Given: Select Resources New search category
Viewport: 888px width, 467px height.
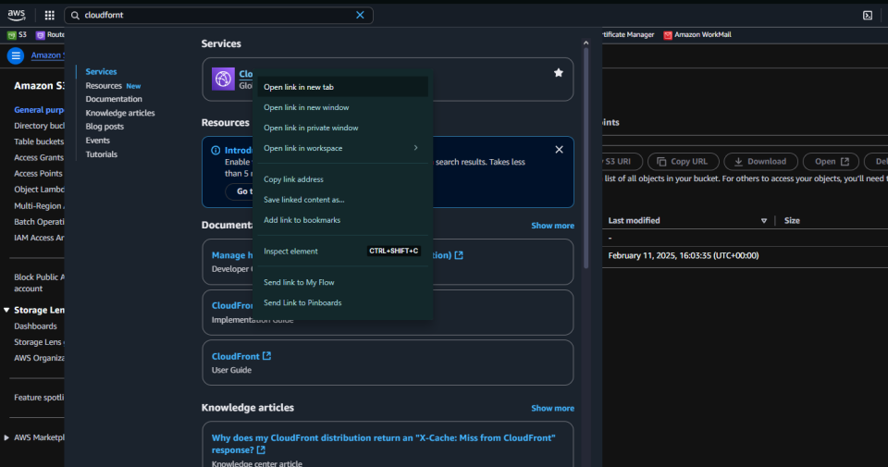Looking at the screenshot, I should 113,85.
